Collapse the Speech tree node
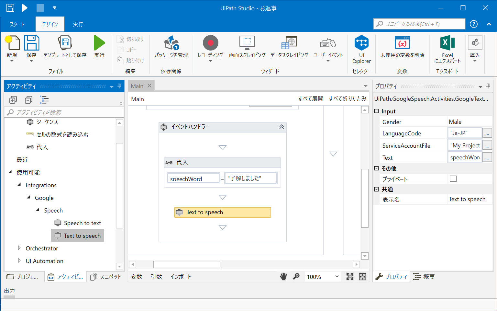 [x=38, y=210]
